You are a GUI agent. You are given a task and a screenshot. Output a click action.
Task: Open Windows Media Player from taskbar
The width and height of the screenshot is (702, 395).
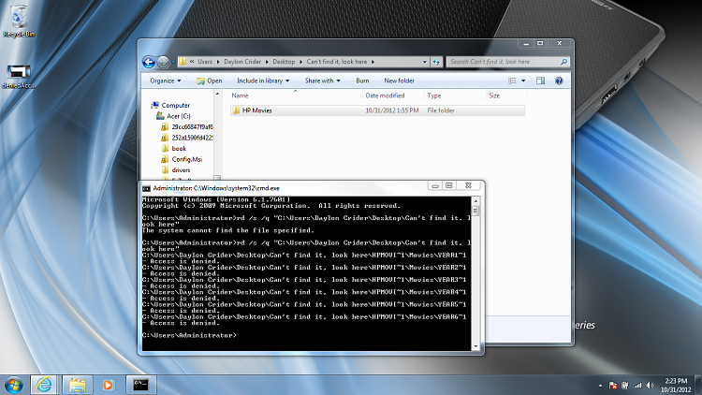[x=108, y=385]
